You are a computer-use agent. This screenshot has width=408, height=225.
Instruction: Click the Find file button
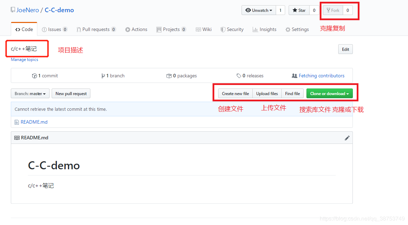[292, 94]
